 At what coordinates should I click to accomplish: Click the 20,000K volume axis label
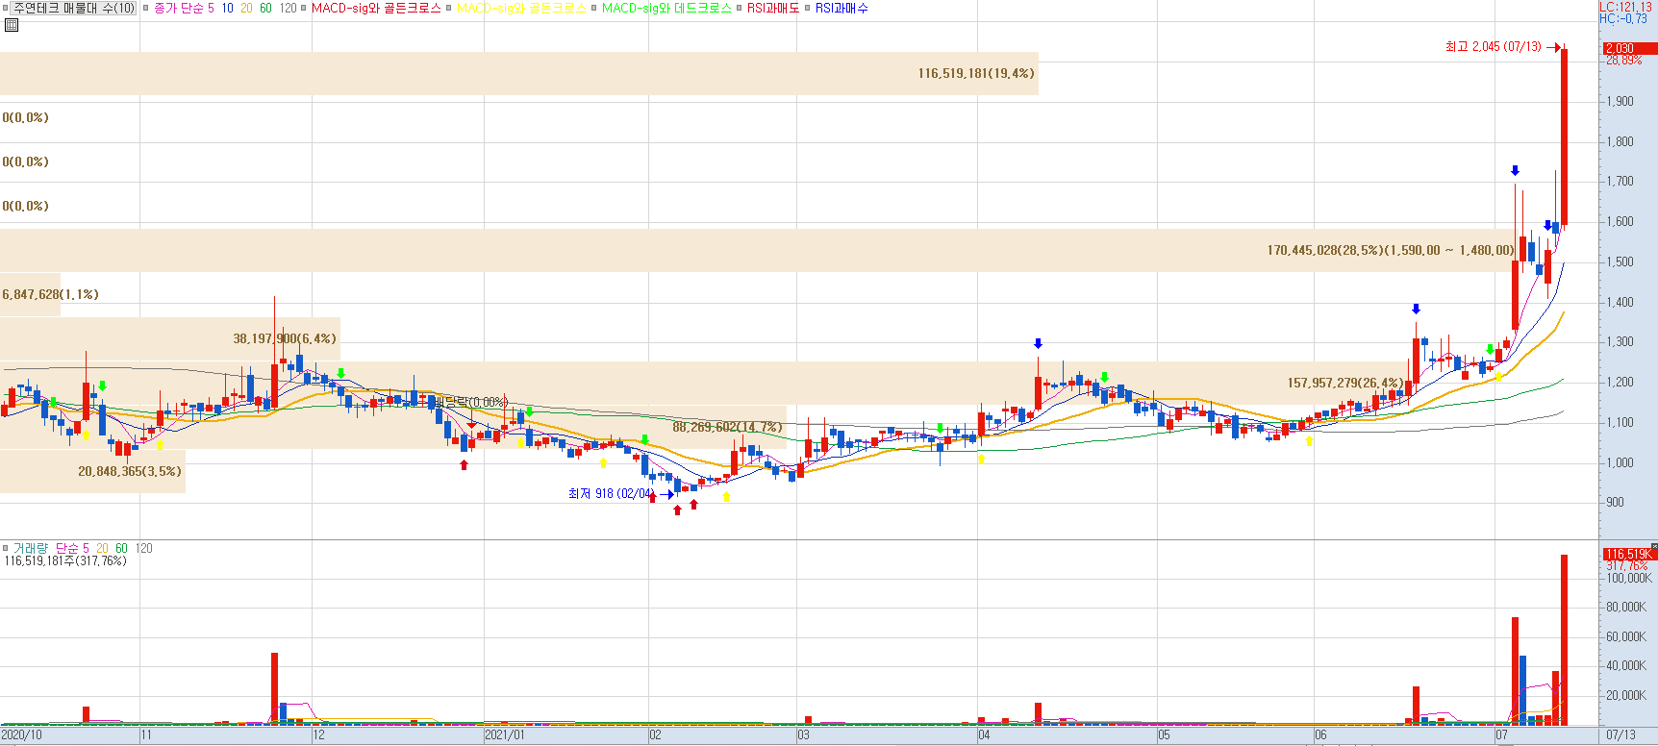point(1626,695)
